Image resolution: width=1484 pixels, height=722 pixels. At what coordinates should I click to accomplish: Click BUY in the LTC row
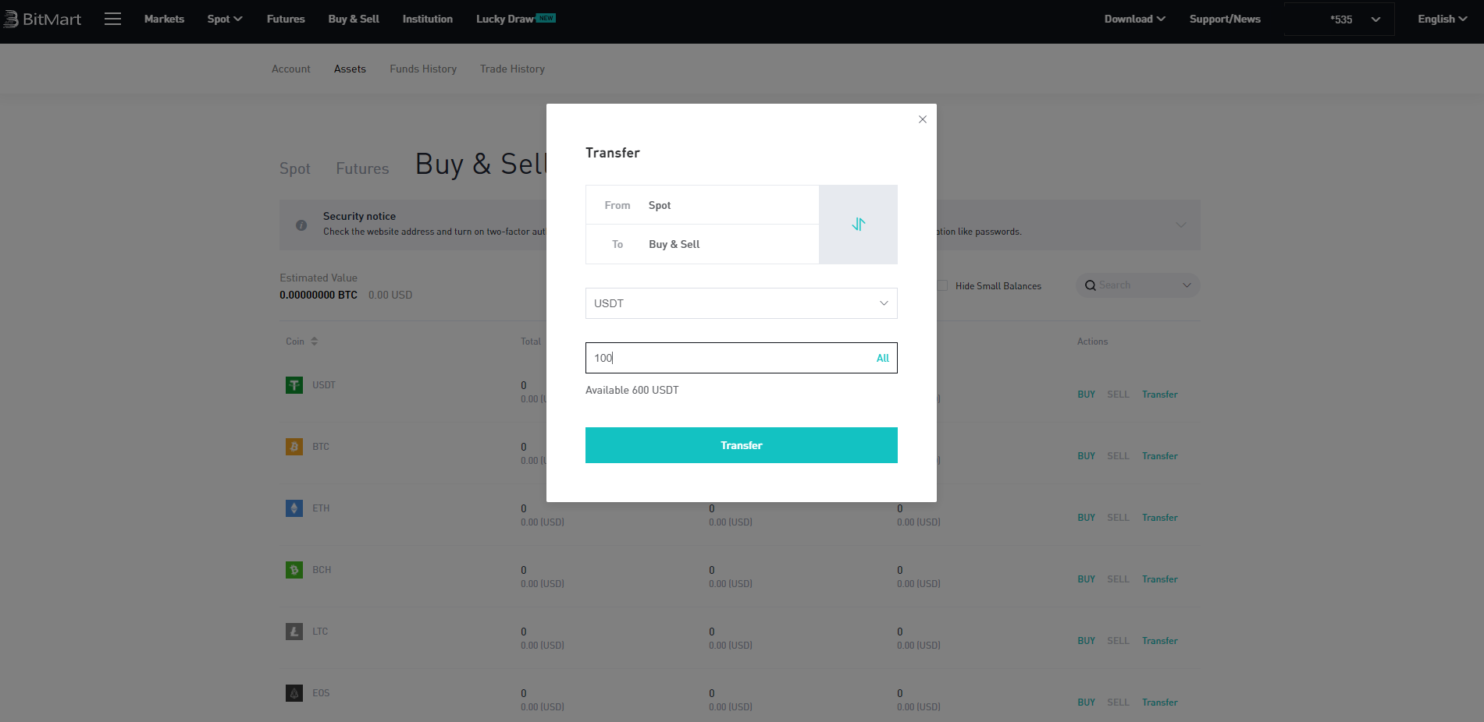[x=1086, y=641]
